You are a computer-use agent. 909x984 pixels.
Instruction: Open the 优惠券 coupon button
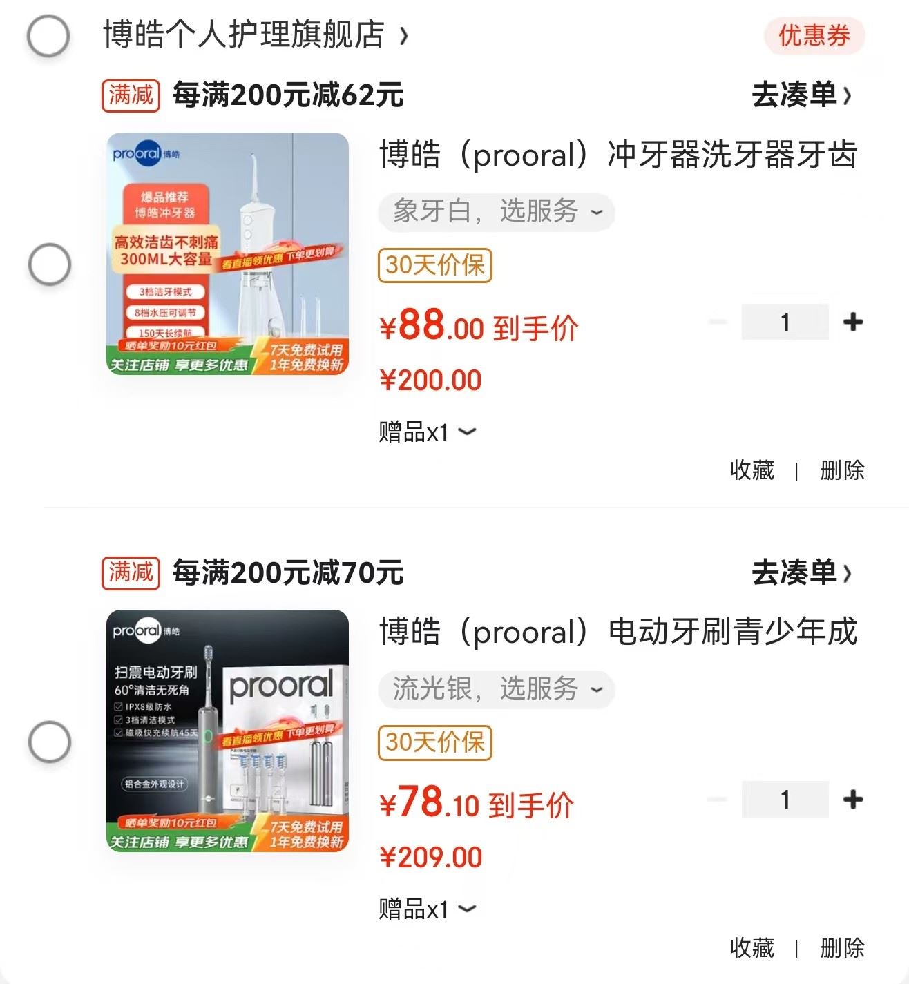point(814,36)
